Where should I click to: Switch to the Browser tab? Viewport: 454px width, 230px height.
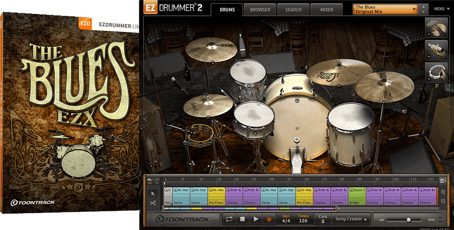click(260, 10)
